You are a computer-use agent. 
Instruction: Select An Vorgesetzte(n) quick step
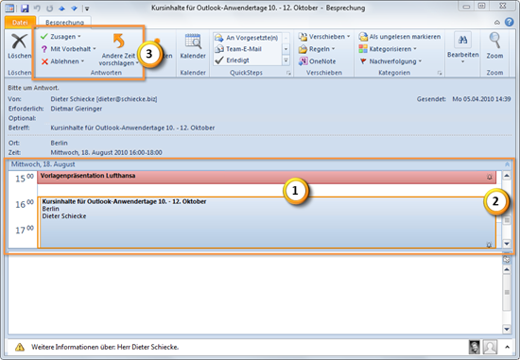[x=248, y=38]
